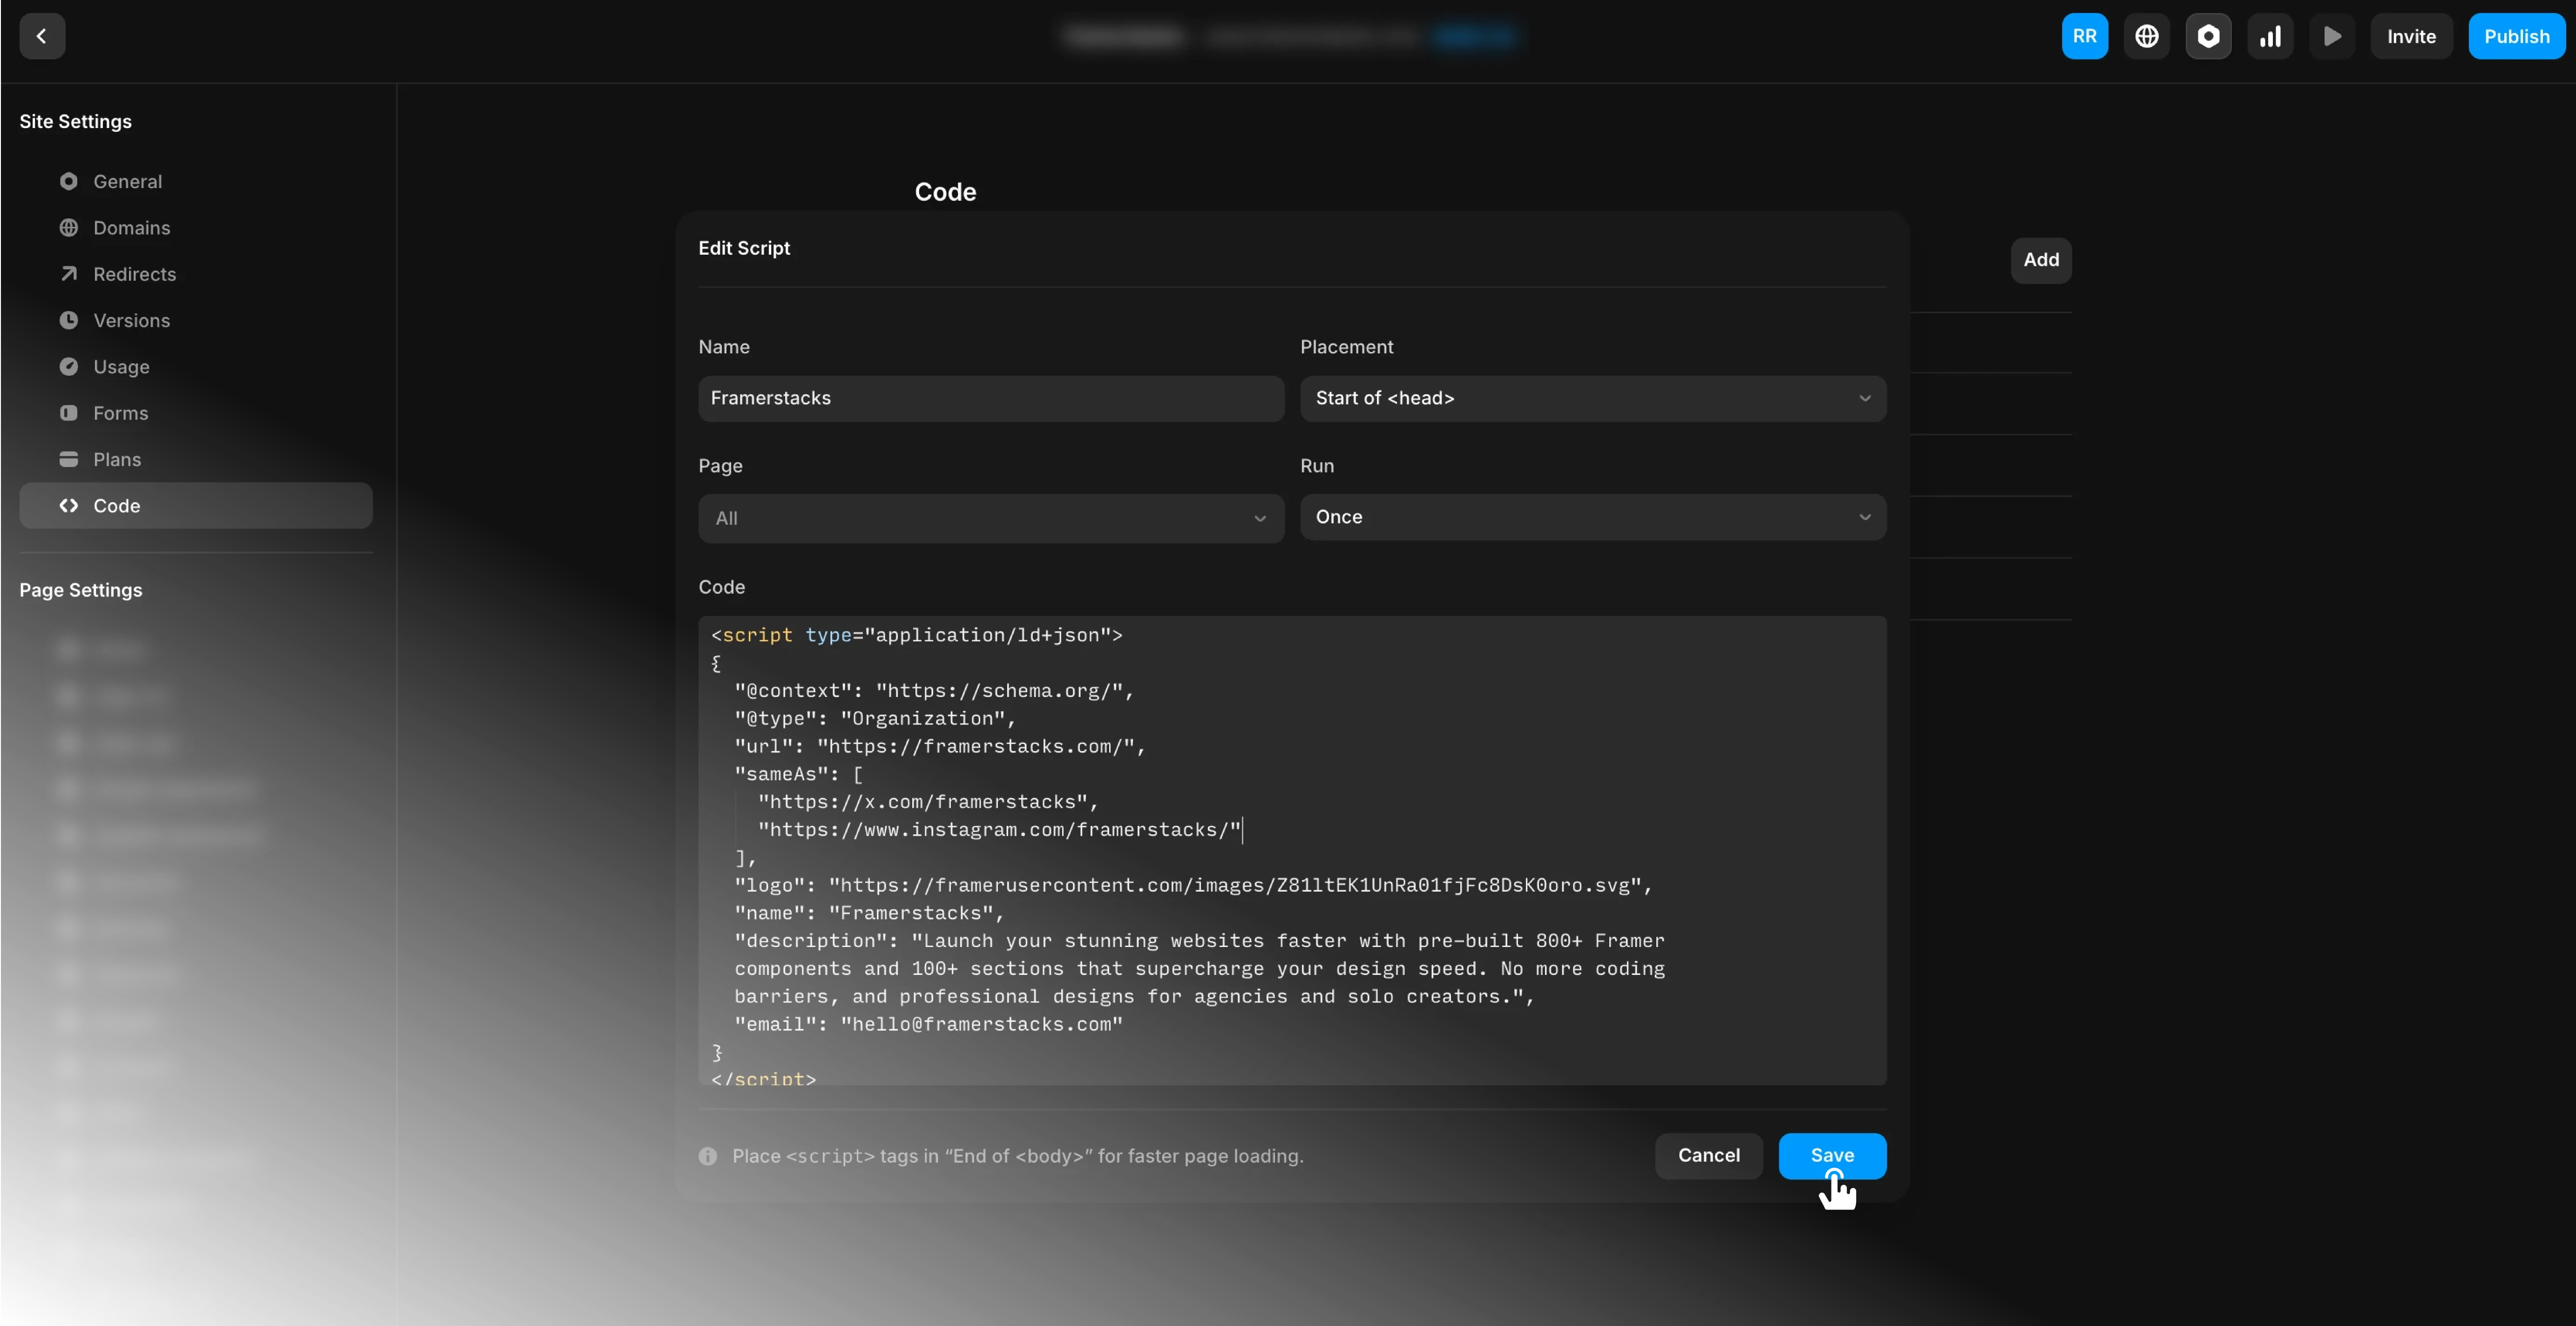Open Versions settings
The height and width of the screenshot is (1326, 2576).
click(196, 320)
